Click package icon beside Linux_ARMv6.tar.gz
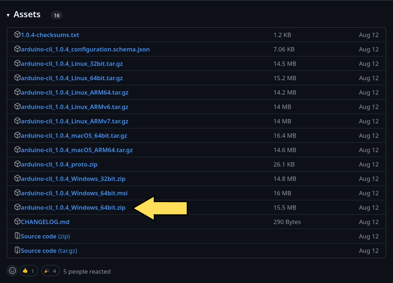The width and height of the screenshot is (393, 283). 17,106
